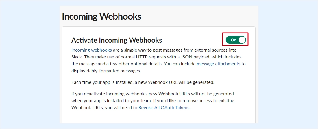Click the text "display richly-formatted messages"
Screen dimensions: 318x129
click(105, 71)
